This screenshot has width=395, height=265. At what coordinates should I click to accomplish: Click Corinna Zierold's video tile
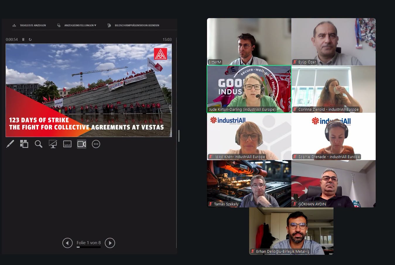tap(334, 89)
